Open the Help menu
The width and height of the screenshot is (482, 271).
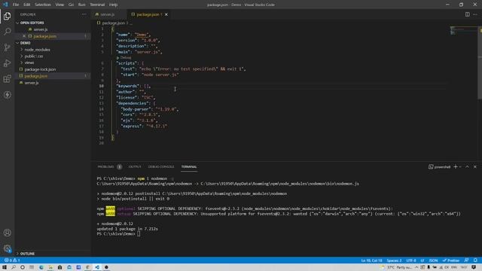(113, 5)
